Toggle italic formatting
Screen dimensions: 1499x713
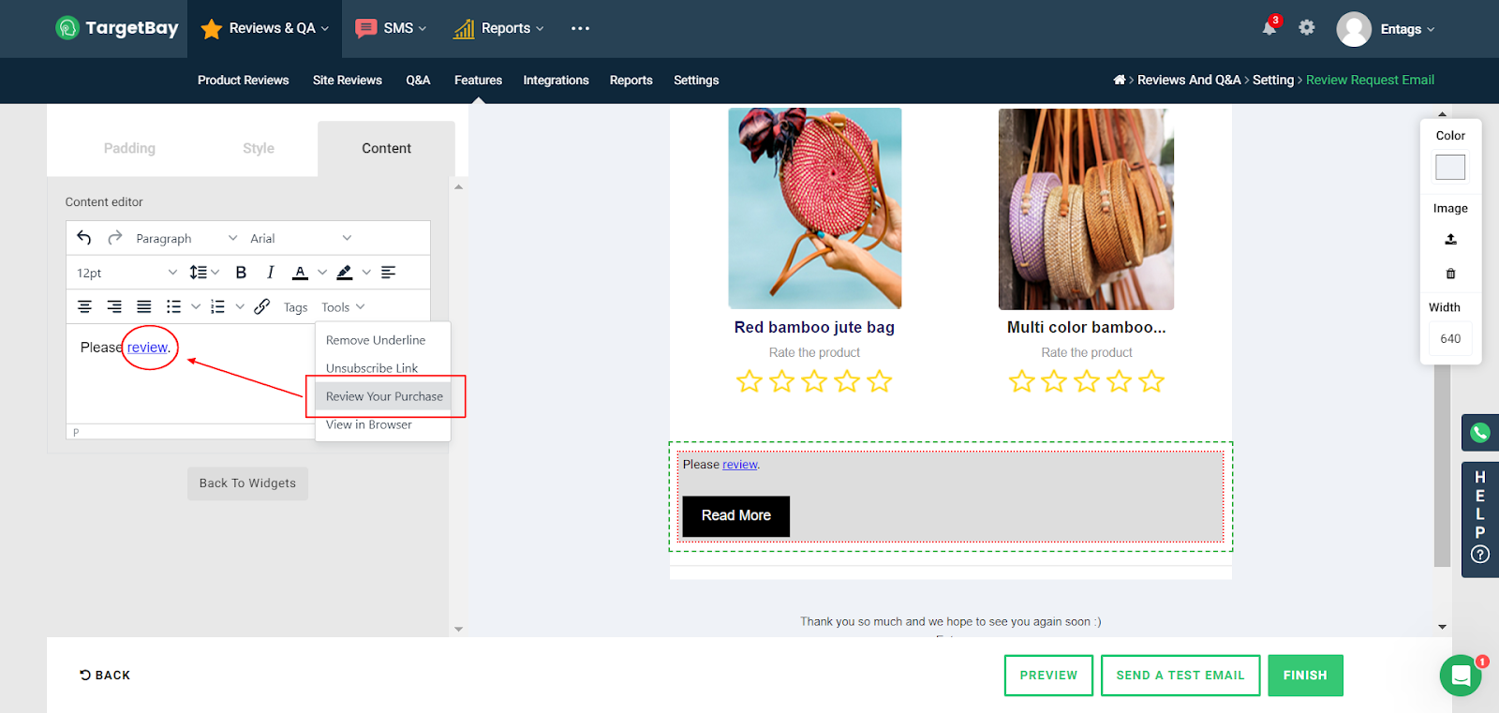271,273
